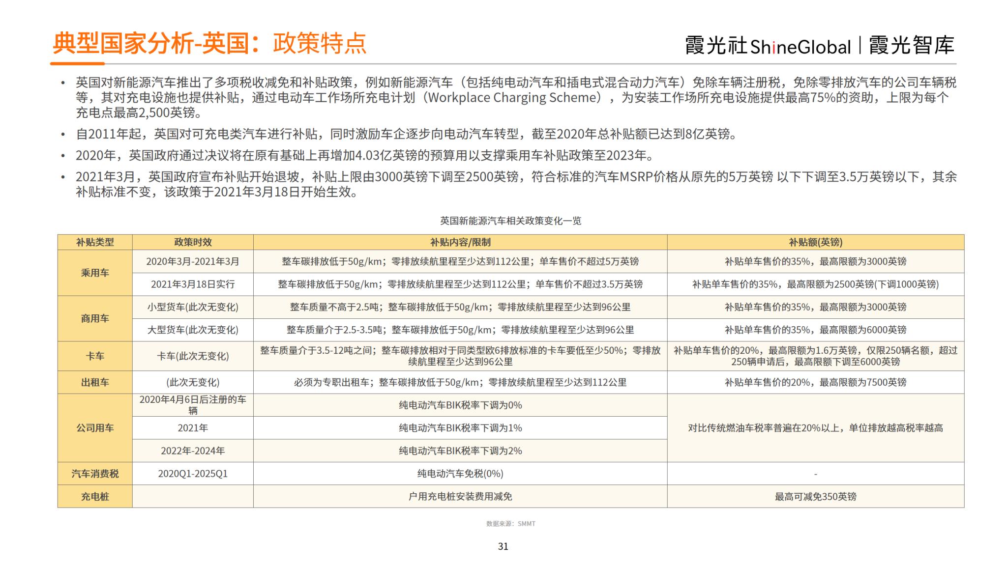
Task: Click the 数据来源: SMMT source note
Action: pos(510,524)
